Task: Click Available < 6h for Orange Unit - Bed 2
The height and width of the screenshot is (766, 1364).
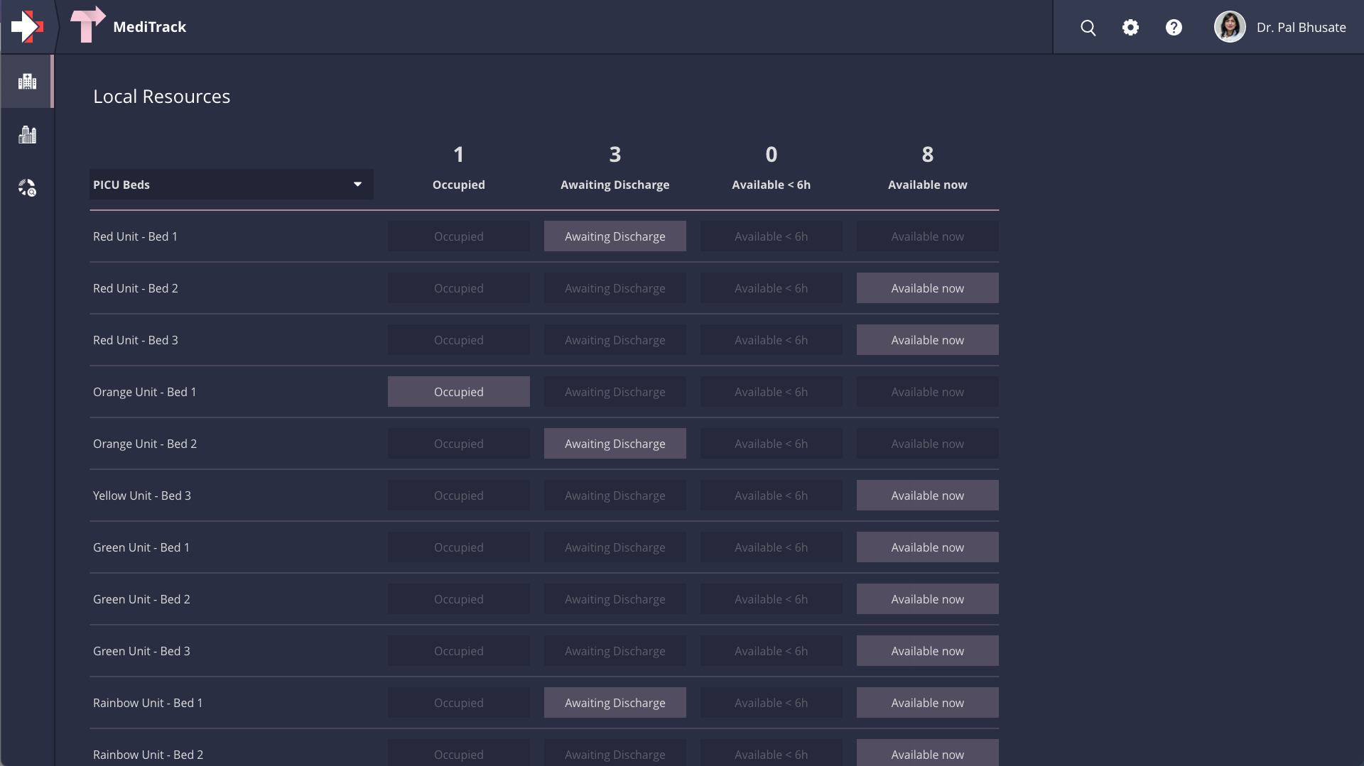Action: pyautogui.click(x=771, y=443)
